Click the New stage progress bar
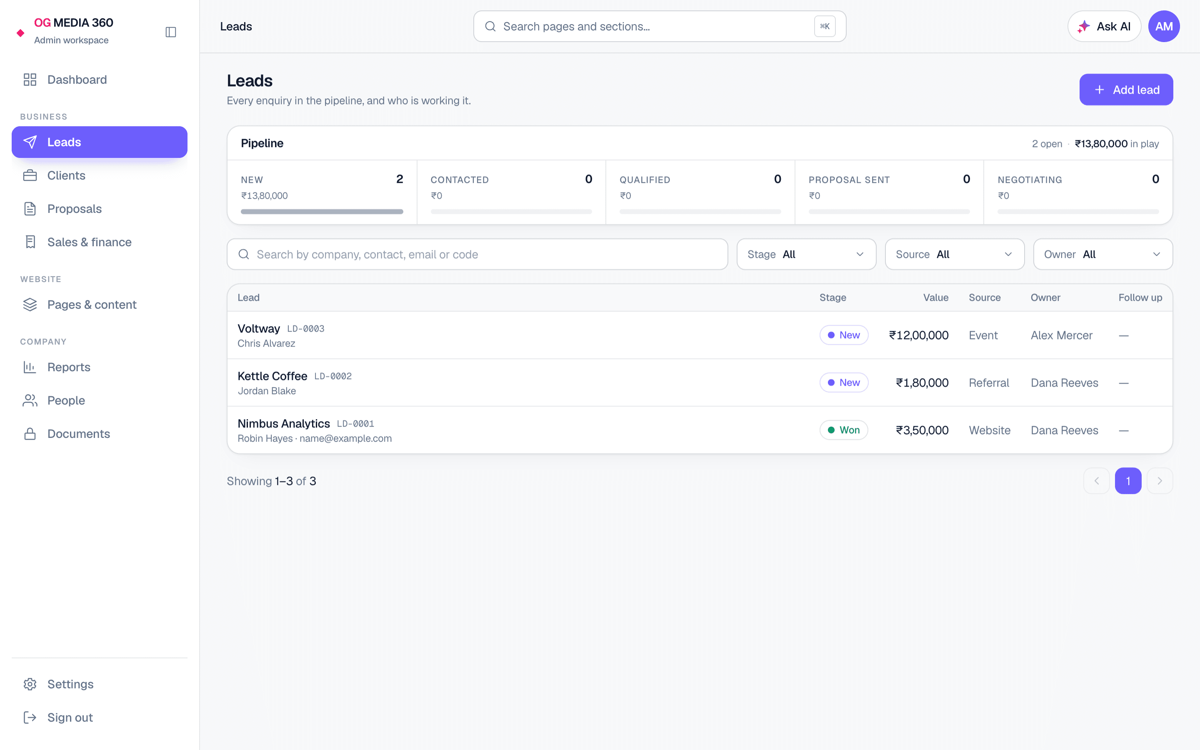The width and height of the screenshot is (1200, 750). [322, 212]
